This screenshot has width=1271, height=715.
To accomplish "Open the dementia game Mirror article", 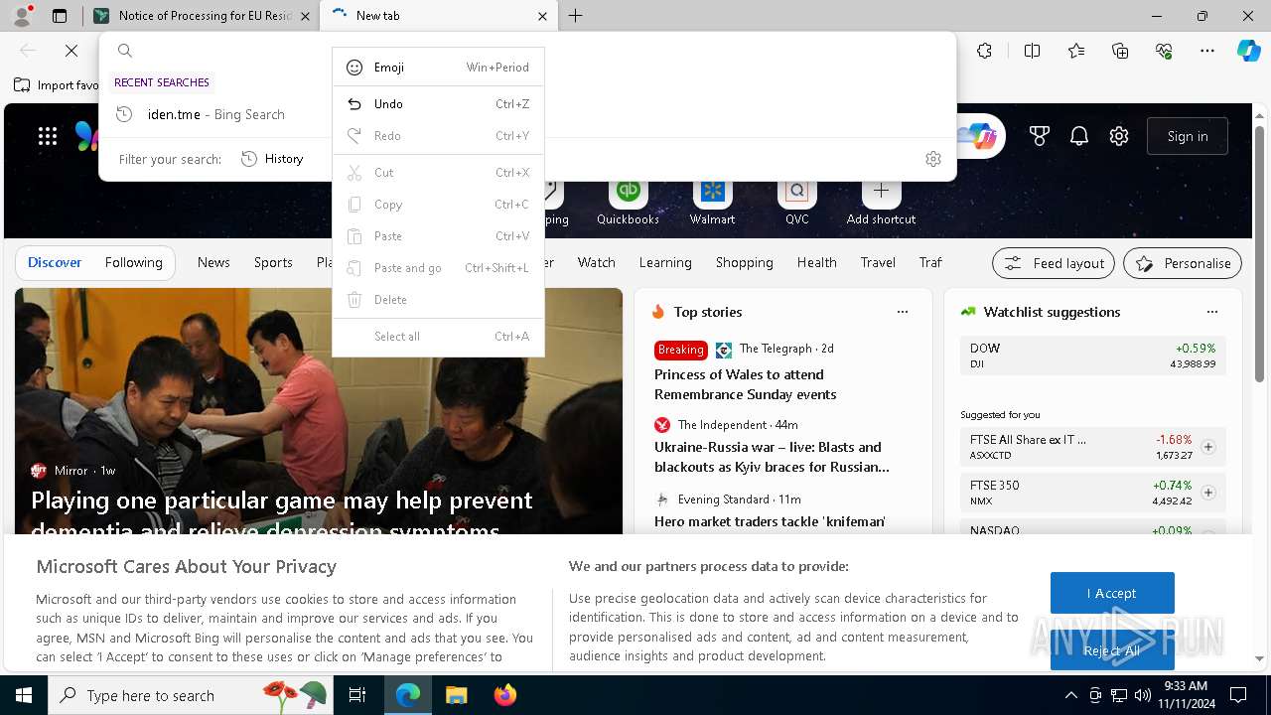I will (x=282, y=514).
